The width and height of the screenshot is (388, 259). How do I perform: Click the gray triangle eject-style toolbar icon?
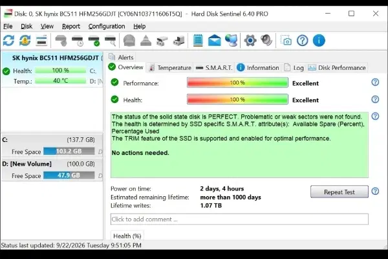click(145, 40)
